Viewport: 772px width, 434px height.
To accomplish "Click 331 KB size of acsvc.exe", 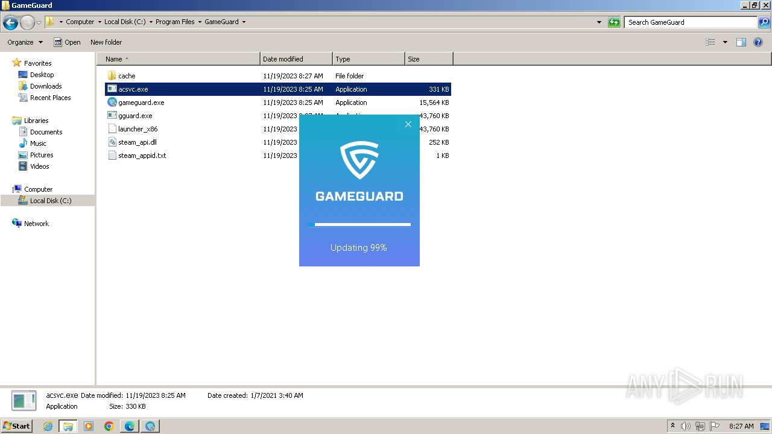I will 438,89.
